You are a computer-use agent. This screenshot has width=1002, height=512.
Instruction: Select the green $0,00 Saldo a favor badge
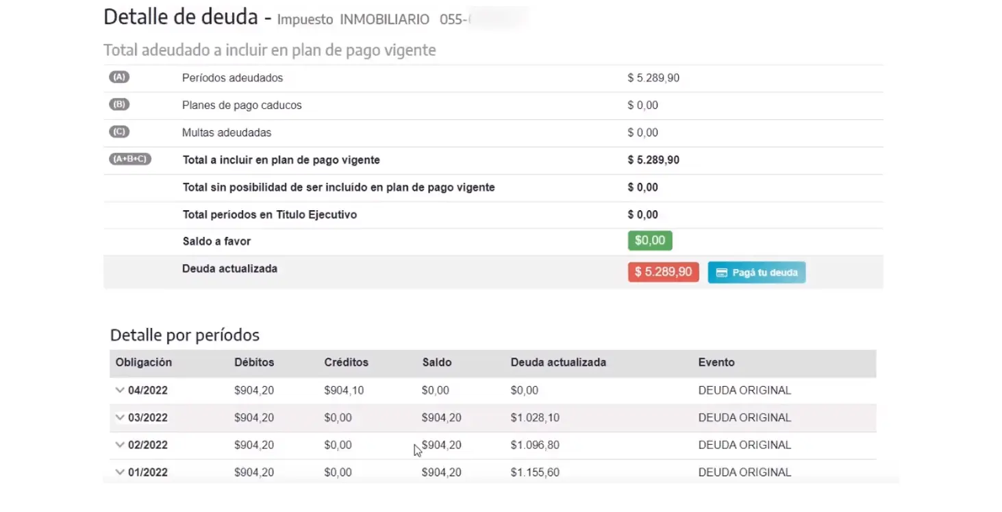click(649, 240)
